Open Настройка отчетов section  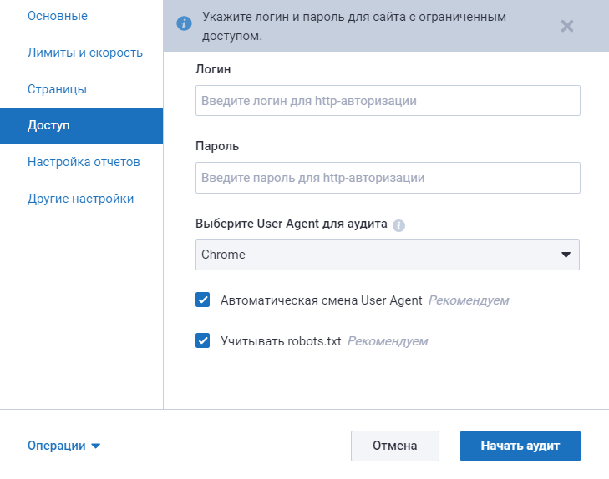[83, 162]
